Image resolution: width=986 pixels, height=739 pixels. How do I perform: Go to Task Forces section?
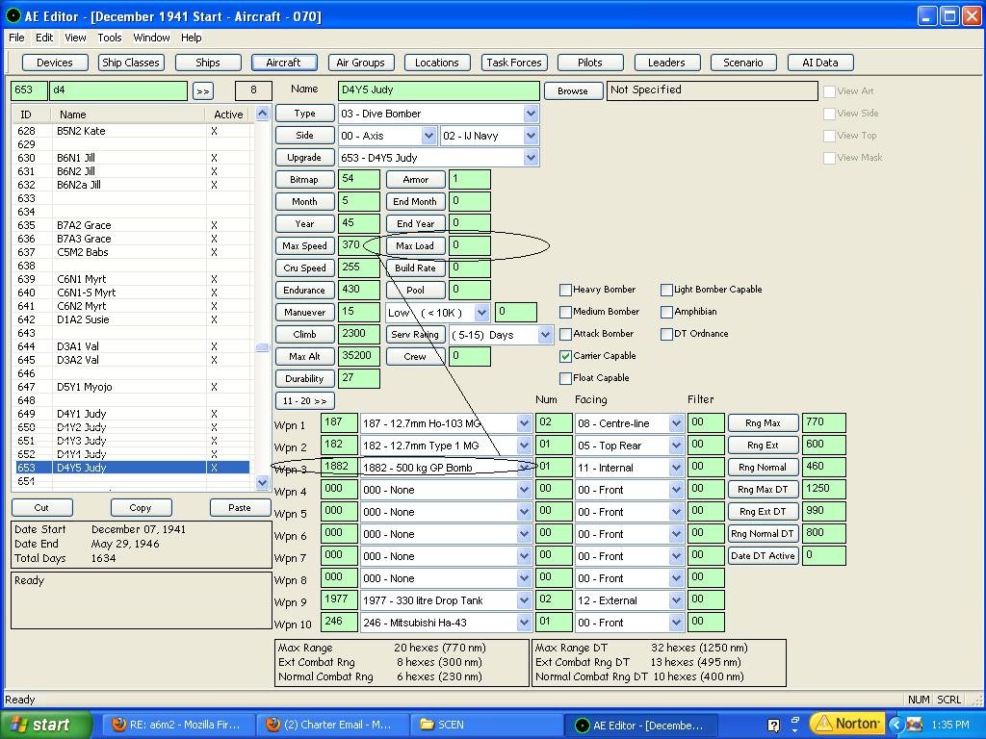[x=514, y=63]
